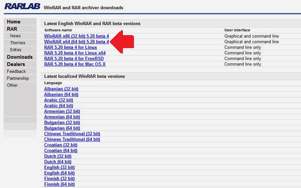Image resolution: width=301 pixels, height=188 pixels.
Task: Download the Arabic (64 bit) version
Action: click(x=59, y=105)
